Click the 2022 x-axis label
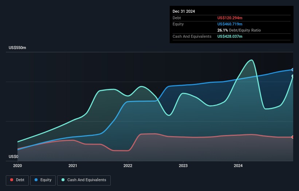 click(128, 166)
